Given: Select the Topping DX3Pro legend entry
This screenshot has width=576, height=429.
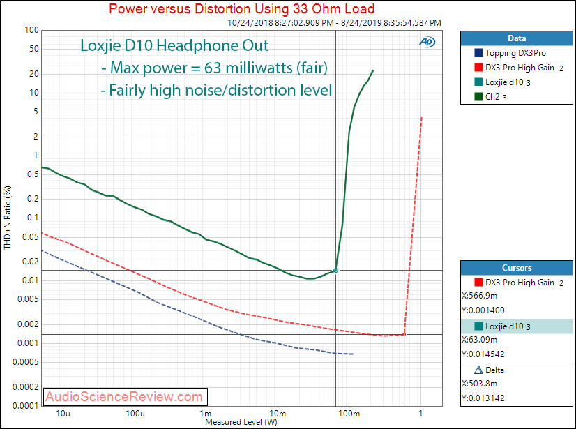Looking at the screenshot, I should [x=515, y=53].
